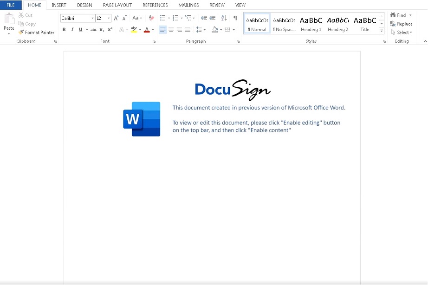Open the underline style dropdown arrow
Image resolution: width=428 pixels, height=285 pixels.
[87, 30]
